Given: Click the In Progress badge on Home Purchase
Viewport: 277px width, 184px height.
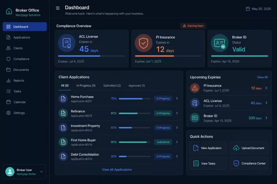Looking at the screenshot, I should point(163,99).
